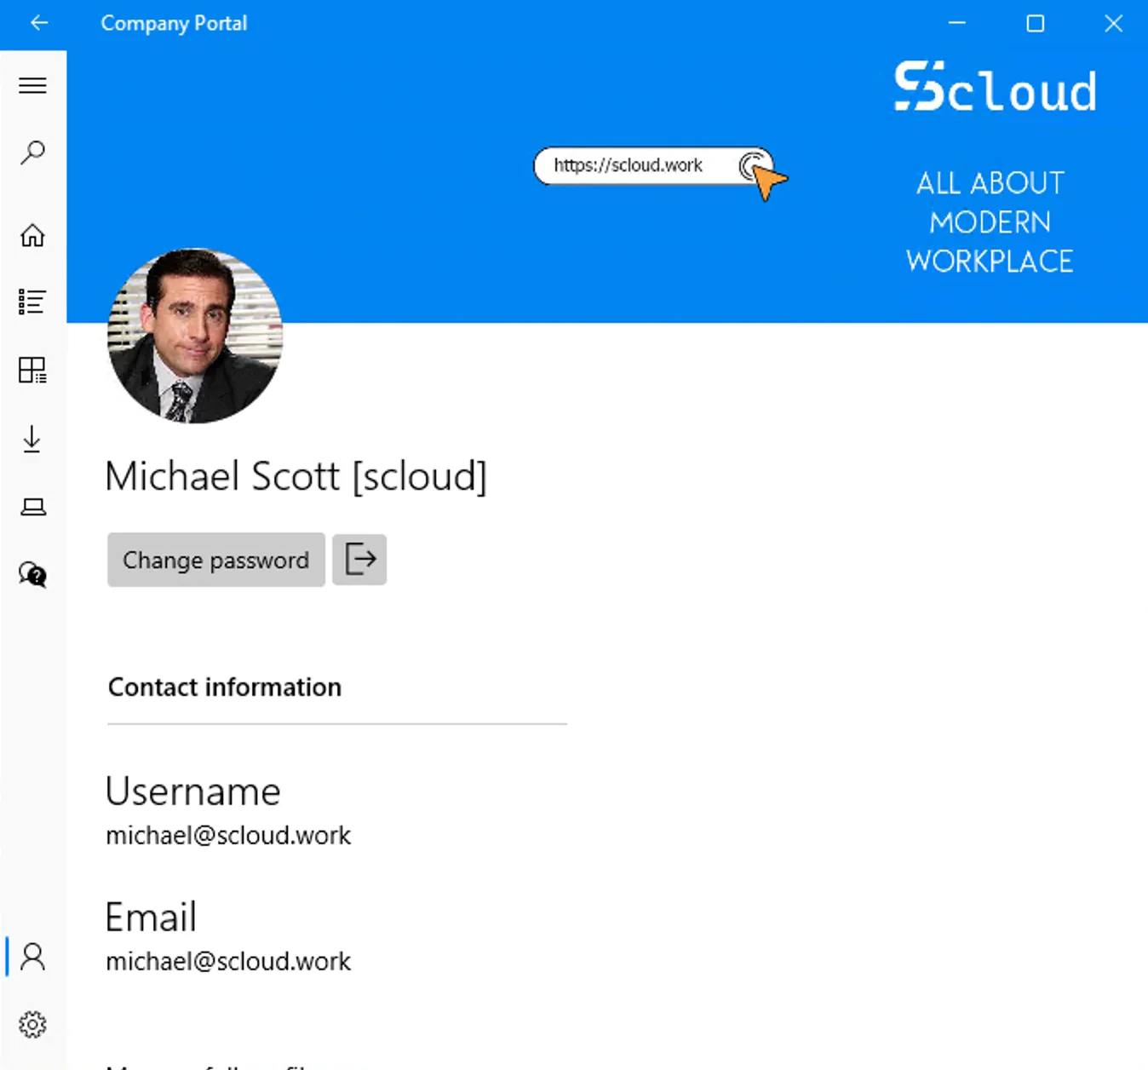Open Downloads & updates icon in sidebar
Viewport: 1148px width, 1070px height.
[x=32, y=439]
